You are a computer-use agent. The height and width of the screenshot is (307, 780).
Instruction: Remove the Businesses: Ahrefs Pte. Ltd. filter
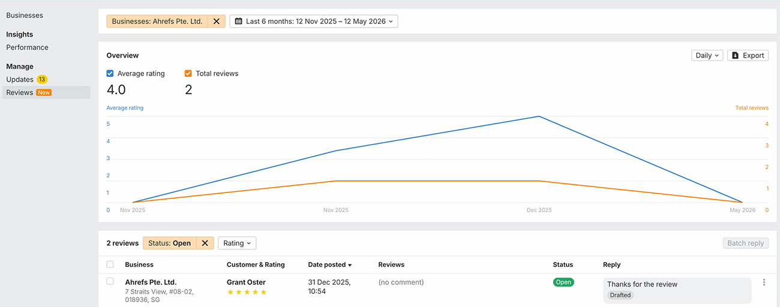[217, 21]
